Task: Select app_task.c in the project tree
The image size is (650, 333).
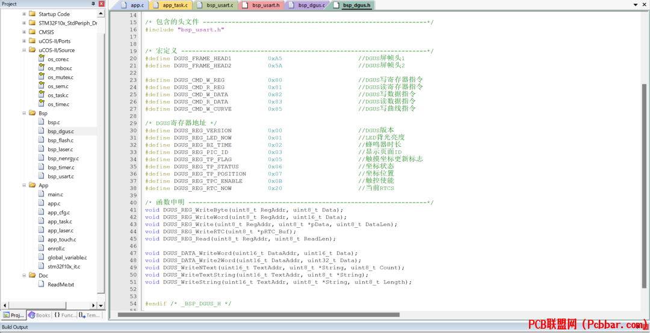Action: point(60,222)
